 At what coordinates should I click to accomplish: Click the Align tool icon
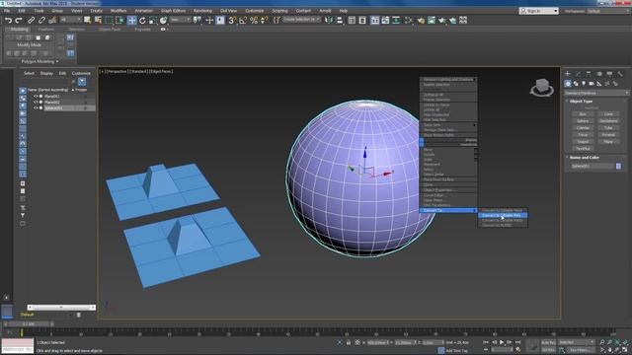(x=340, y=20)
